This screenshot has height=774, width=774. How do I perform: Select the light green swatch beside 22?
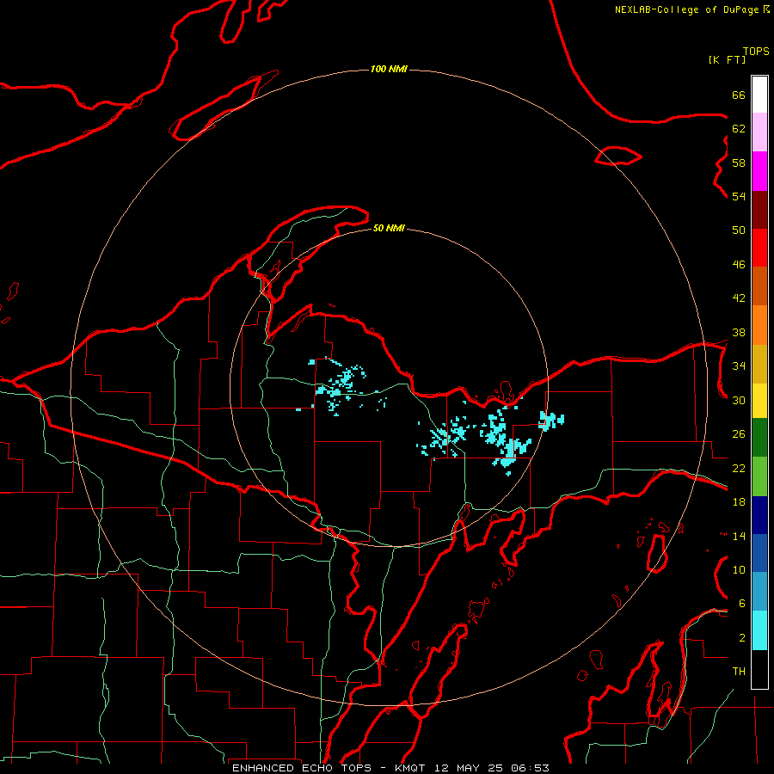pos(759,476)
